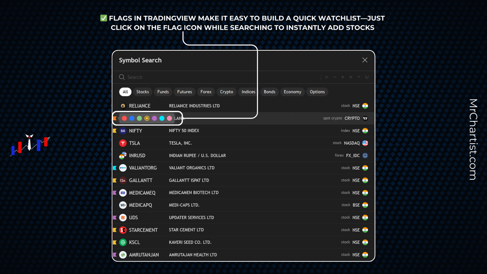Pick the selected orange flag color swatch

tap(147, 118)
